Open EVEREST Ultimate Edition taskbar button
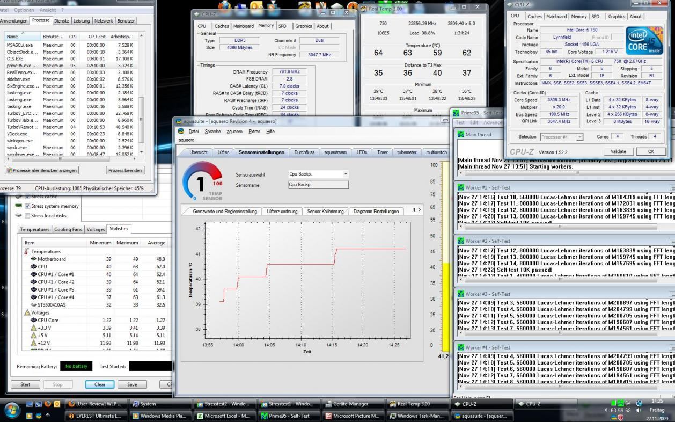 [97, 416]
